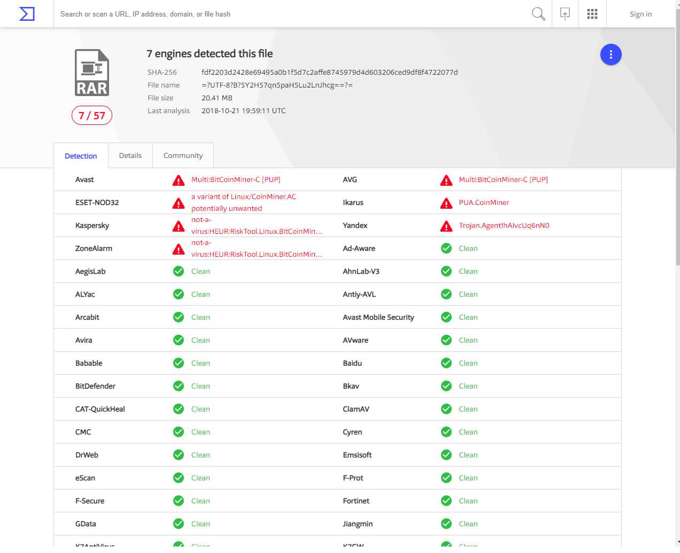
Task: Click the AhnLab-V3 green check icon
Action: pyautogui.click(x=446, y=271)
